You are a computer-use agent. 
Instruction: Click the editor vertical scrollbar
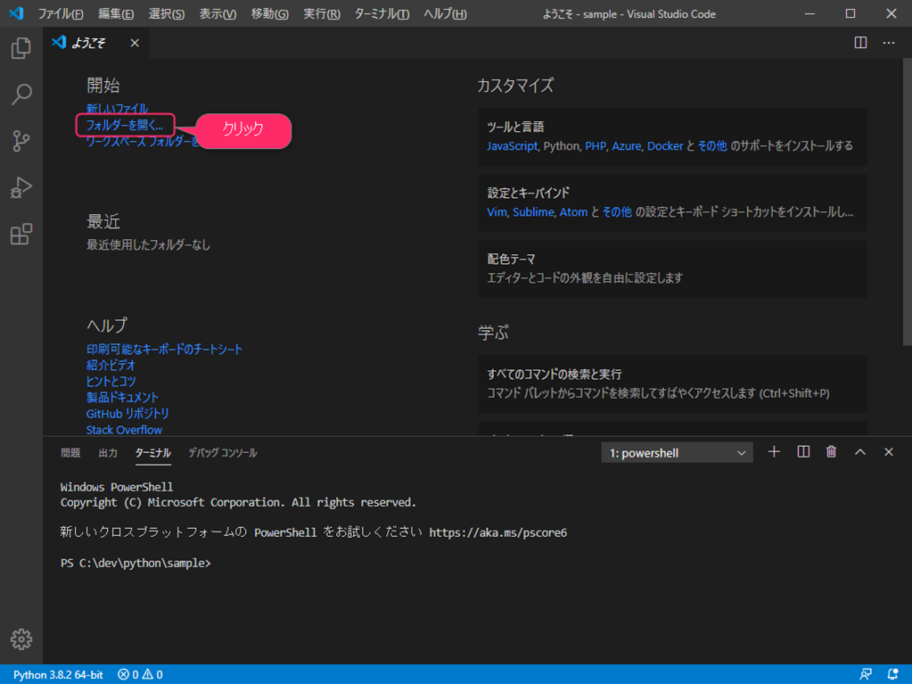[x=908, y=202]
